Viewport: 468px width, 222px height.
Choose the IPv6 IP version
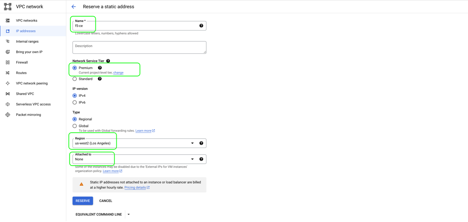(x=75, y=102)
